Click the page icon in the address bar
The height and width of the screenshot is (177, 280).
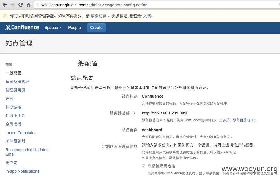tap(37, 5)
